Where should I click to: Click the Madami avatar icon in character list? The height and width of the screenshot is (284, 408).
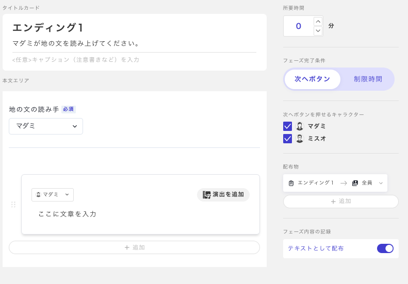[300, 126]
